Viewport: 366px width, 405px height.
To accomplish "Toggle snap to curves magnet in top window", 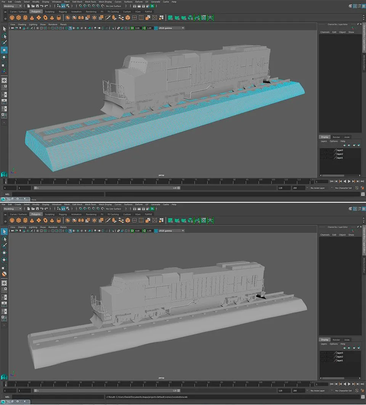I will click(85, 6).
